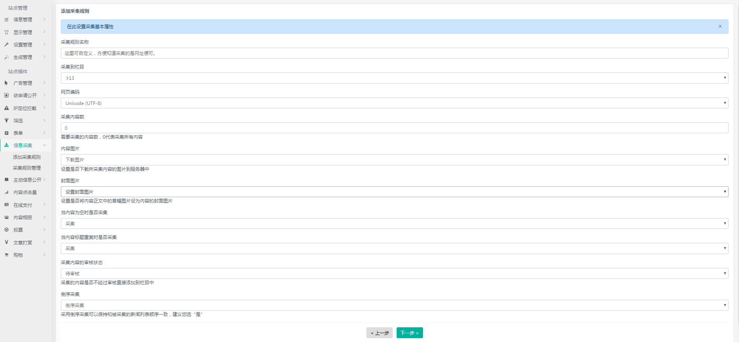Click the warning triangle icon beside IP定位拦截
The width and height of the screenshot is (739, 342).
tap(7, 108)
